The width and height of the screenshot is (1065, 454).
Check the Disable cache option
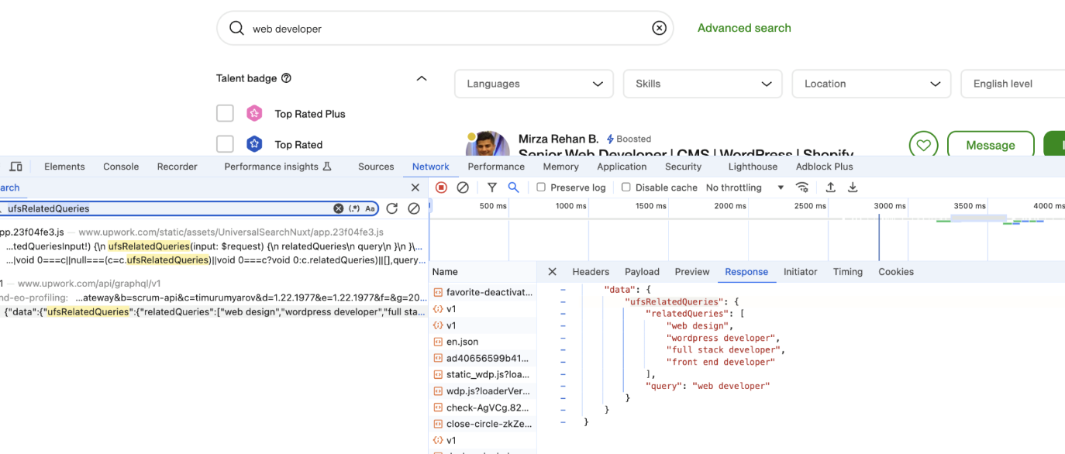tap(626, 187)
